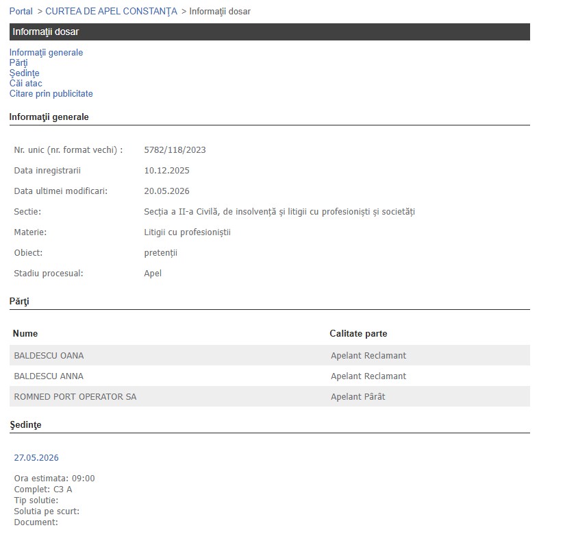Click the Ședințe section heading

click(x=25, y=425)
